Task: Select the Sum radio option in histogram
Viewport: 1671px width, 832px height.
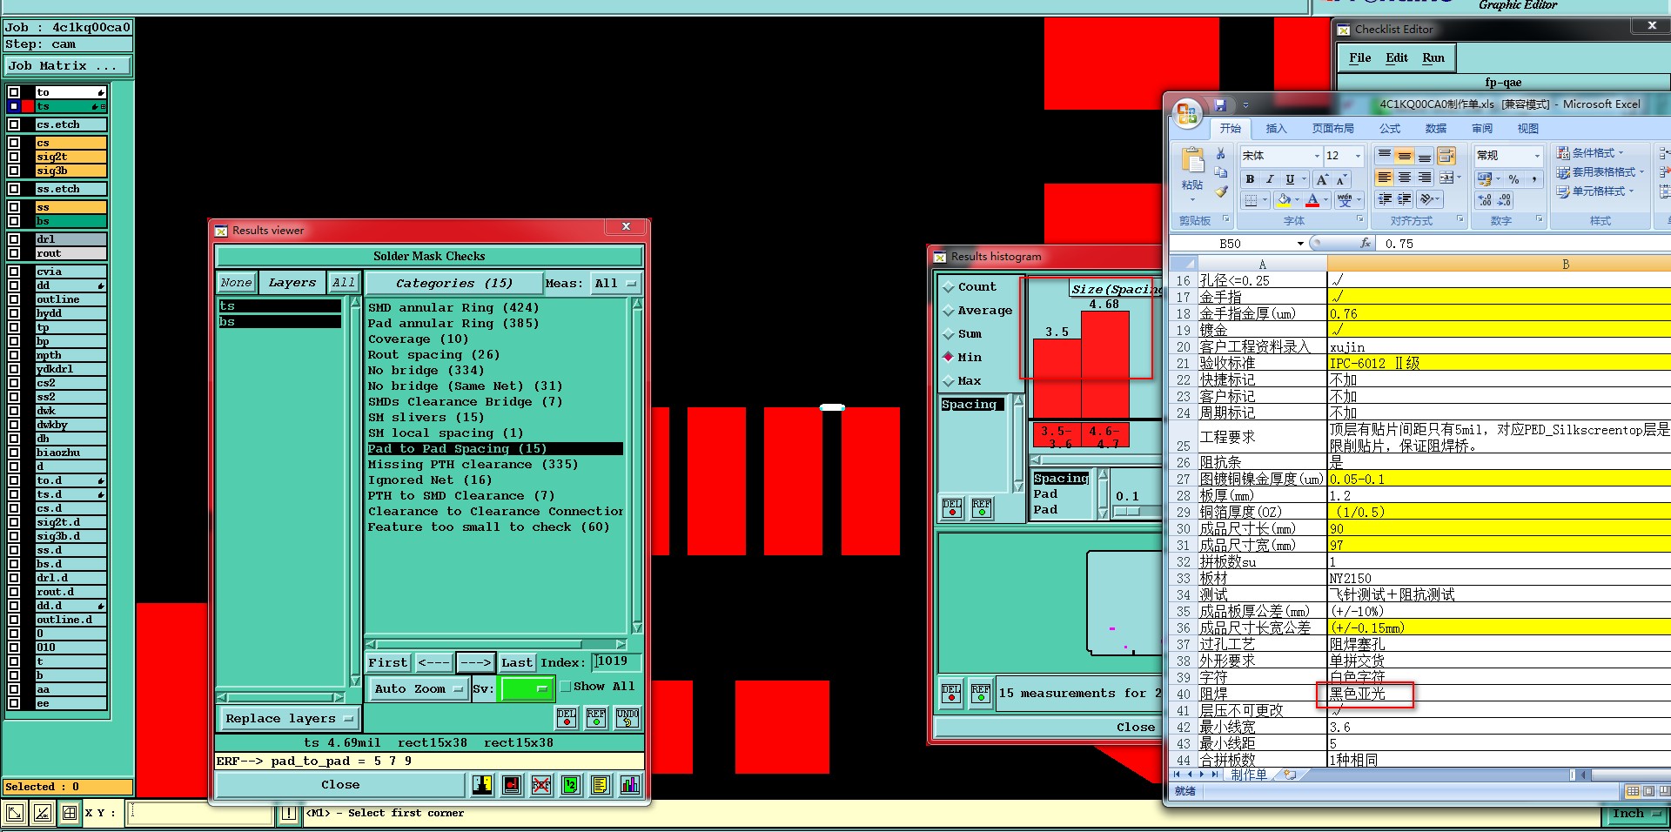Action: pos(949,334)
